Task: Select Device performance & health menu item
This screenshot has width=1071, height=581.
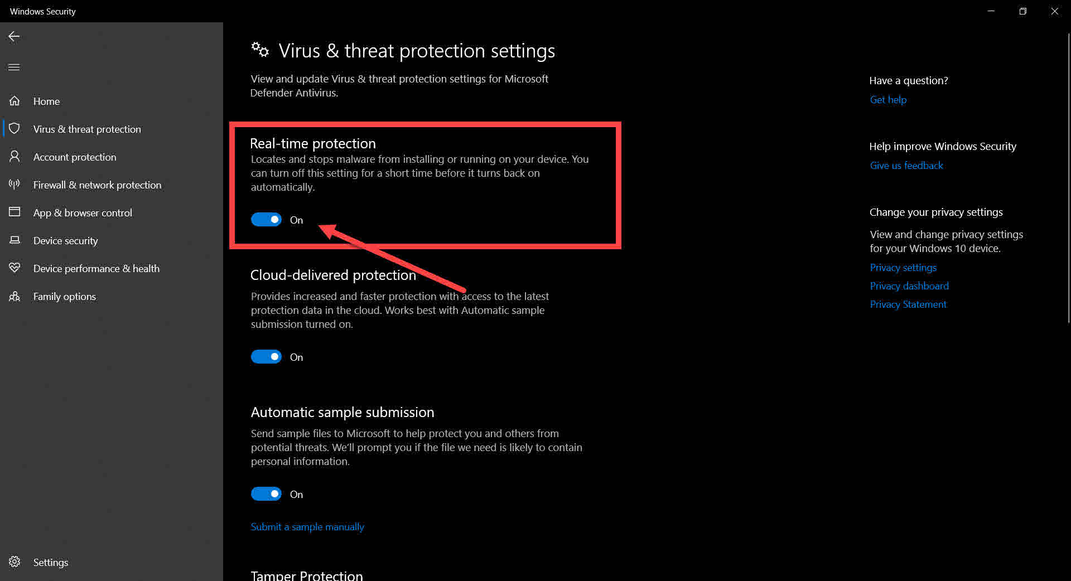Action: (x=97, y=268)
